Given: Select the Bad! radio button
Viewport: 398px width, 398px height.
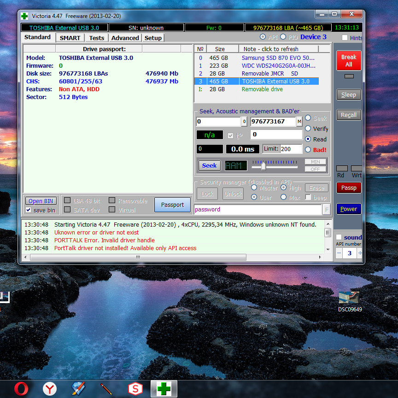Looking at the screenshot, I should tap(308, 150).
